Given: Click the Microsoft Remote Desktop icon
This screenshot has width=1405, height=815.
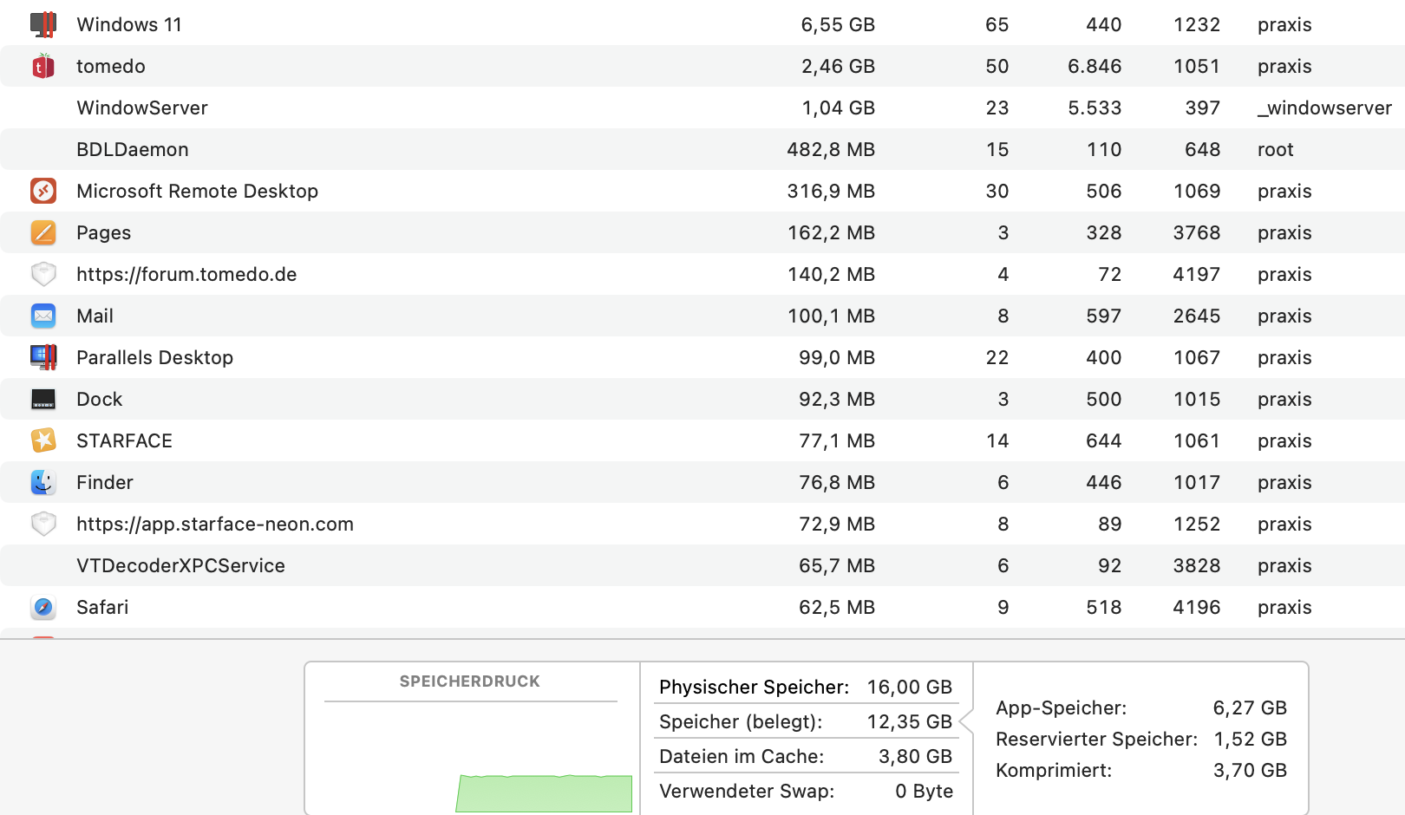Looking at the screenshot, I should pyautogui.click(x=43, y=191).
